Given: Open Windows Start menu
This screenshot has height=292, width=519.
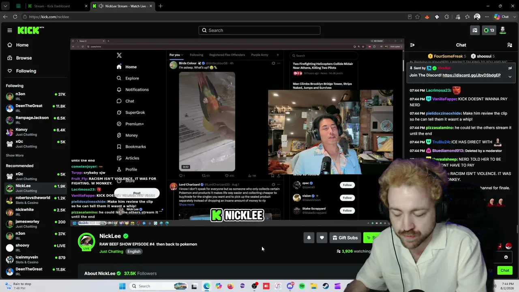Looking at the screenshot, I should coord(122,286).
